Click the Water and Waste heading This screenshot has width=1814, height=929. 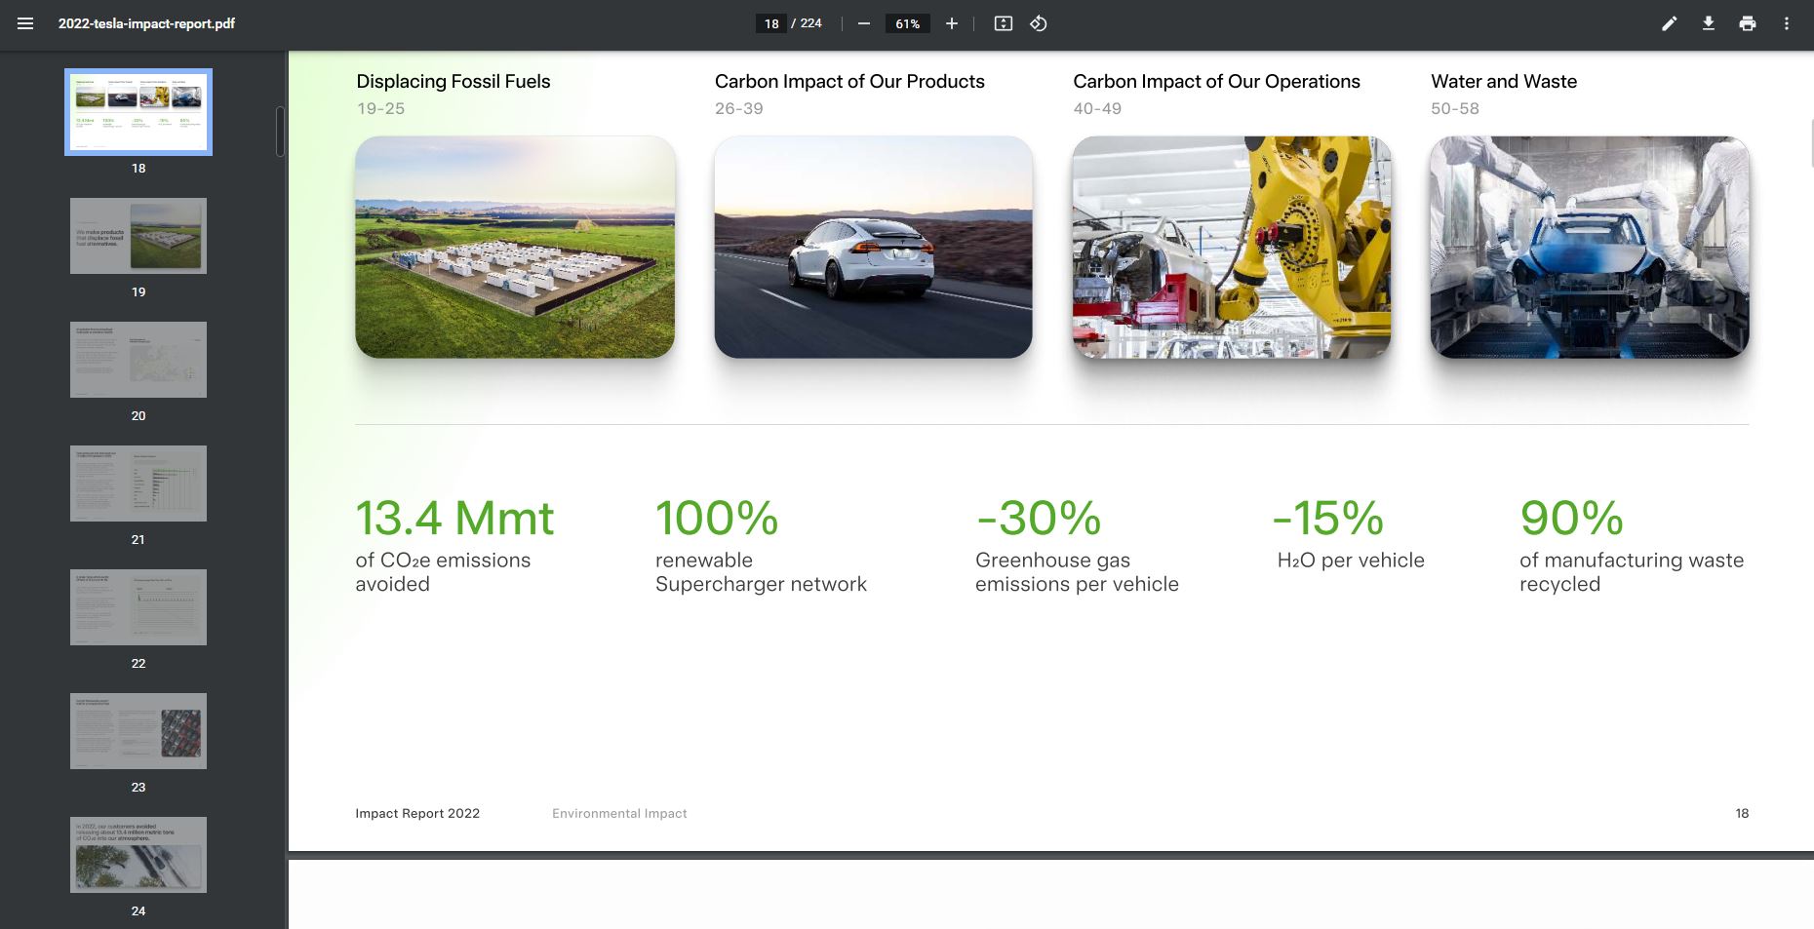tap(1504, 81)
